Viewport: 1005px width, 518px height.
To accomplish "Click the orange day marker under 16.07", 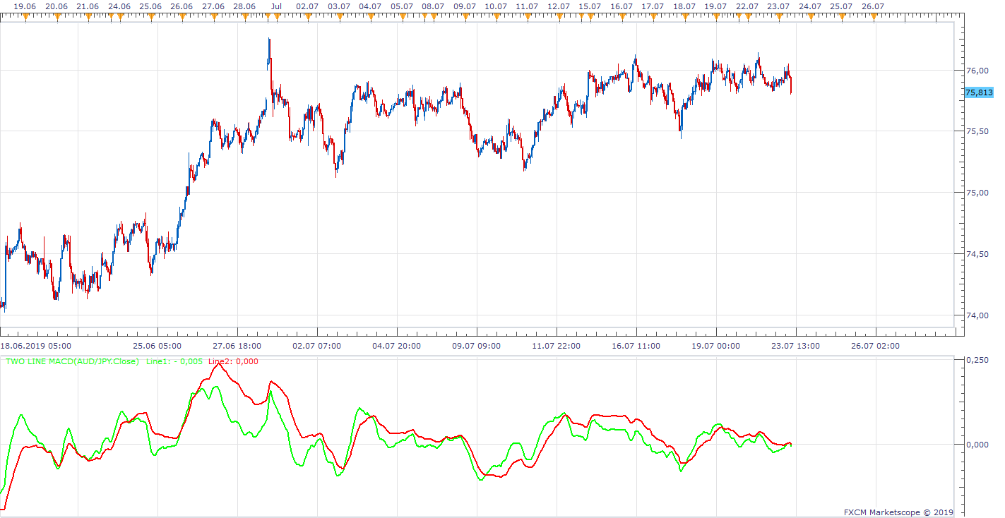I will coord(622,18).
